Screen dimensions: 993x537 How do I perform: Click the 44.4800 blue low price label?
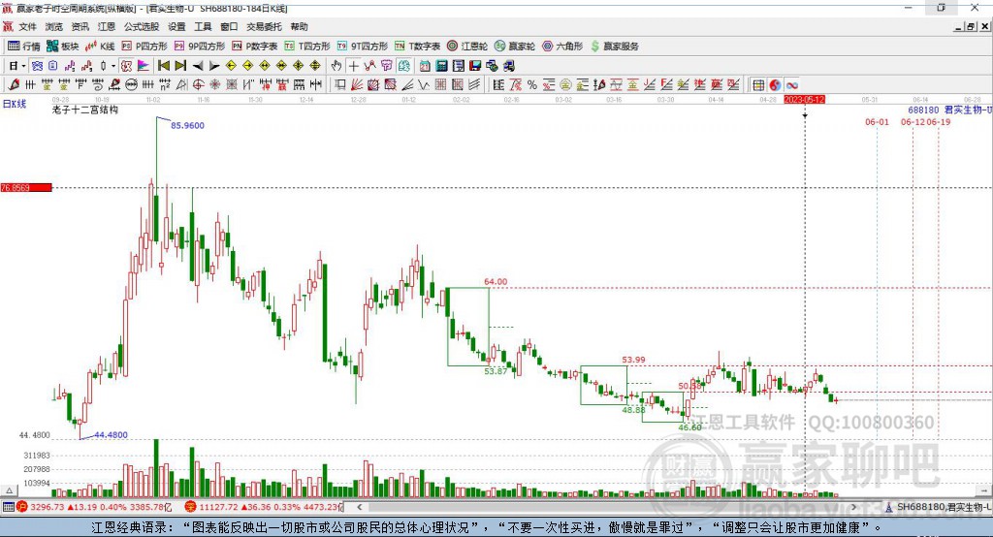pos(111,435)
